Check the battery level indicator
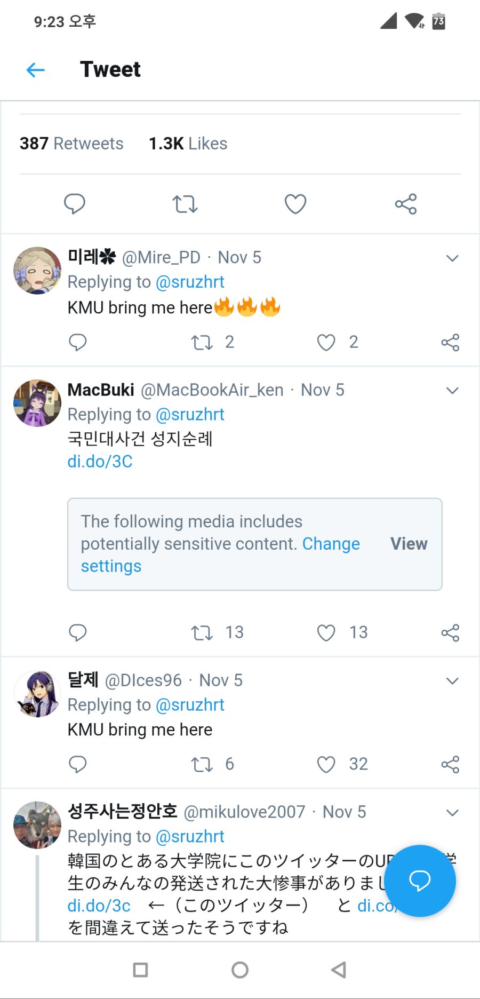 coord(438,21)
